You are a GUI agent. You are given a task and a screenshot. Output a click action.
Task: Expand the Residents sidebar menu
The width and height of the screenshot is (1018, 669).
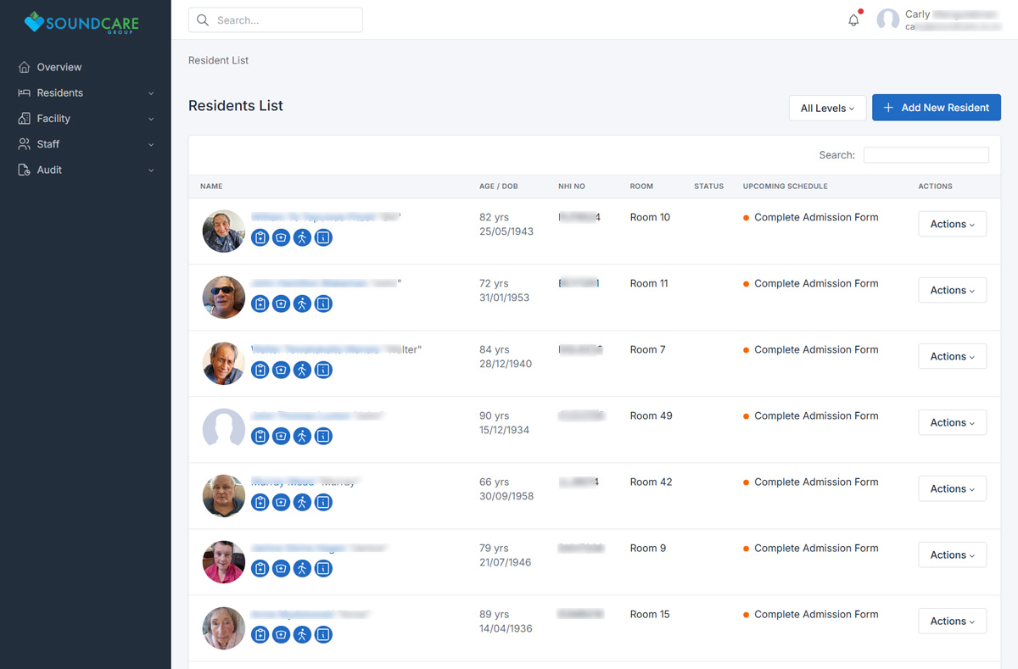point(86,93)
